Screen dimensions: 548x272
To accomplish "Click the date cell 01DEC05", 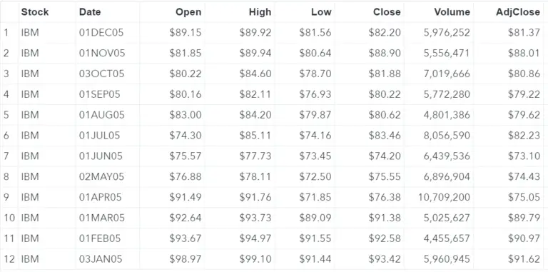I will [101, 33].
